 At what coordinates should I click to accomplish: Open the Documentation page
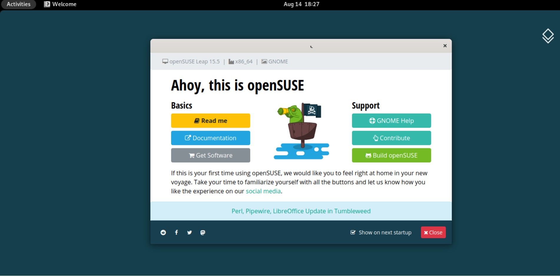click(210, 138)
